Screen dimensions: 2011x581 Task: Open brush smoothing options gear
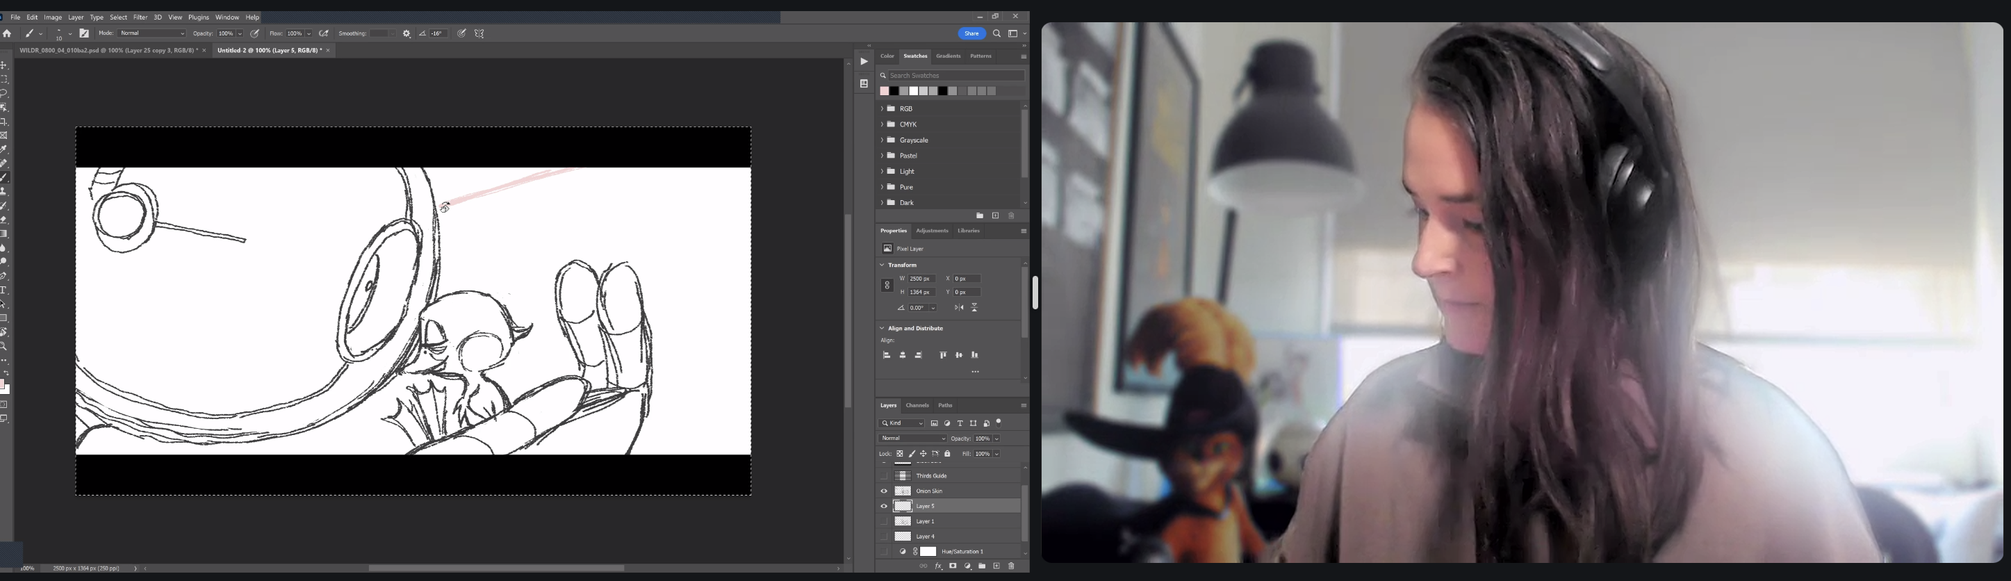[x=407, y=33]
